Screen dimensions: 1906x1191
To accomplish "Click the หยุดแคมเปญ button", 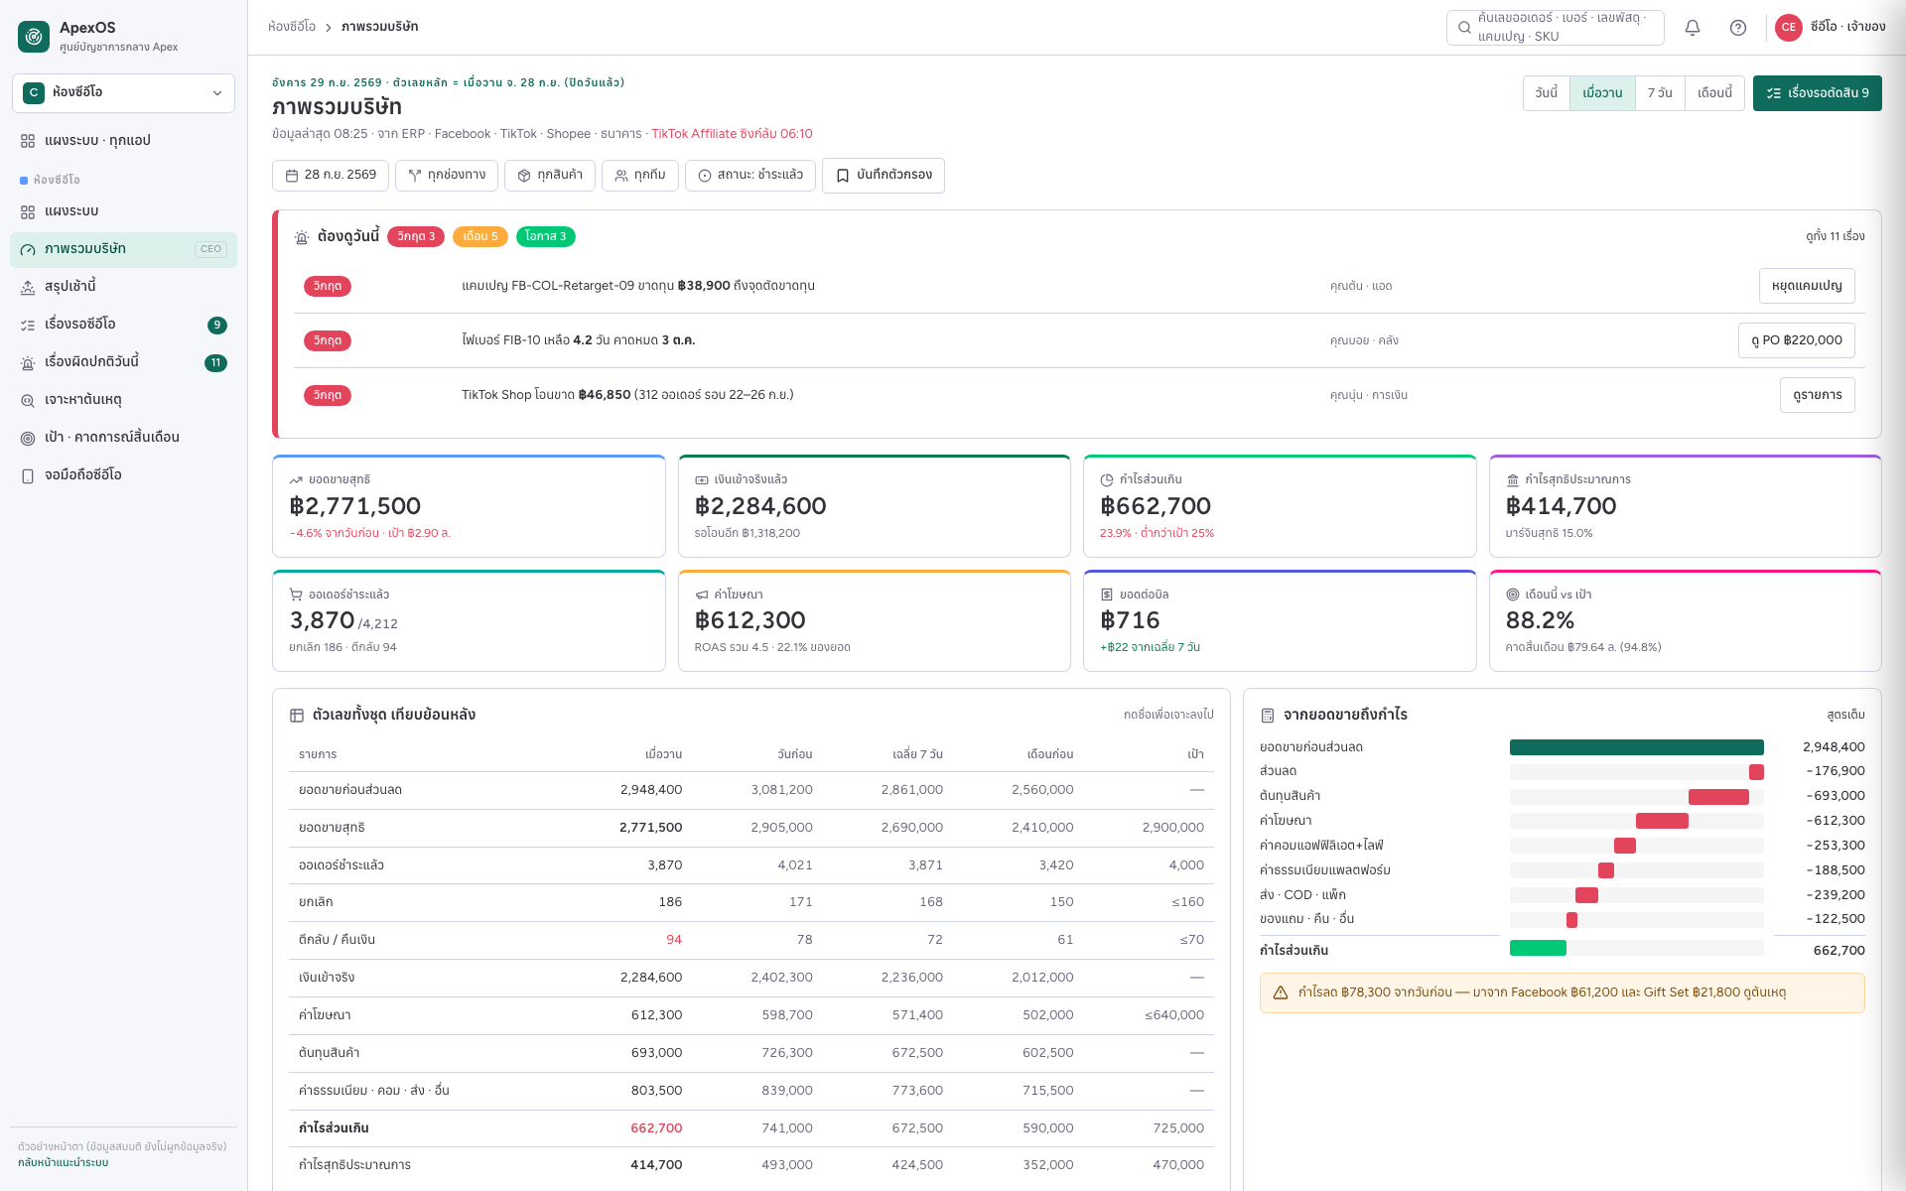I will [1807, 286].
